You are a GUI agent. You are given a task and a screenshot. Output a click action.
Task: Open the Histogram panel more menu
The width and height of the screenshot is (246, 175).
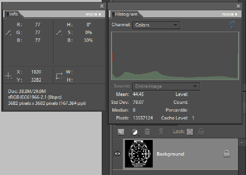[230, 14]
